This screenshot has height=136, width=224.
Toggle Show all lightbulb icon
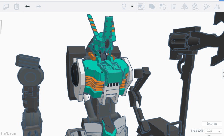[x=124, y=7]
